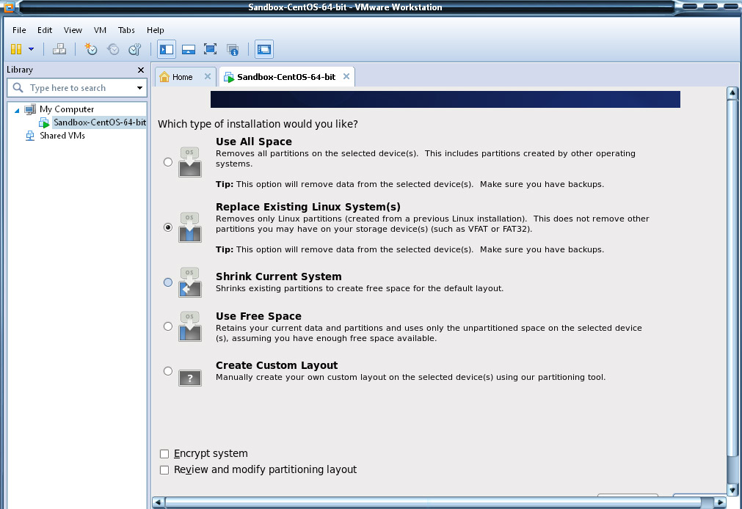The width and height of the screenshot is (742, 509).
Task: Take a snapshot of this VM icon
Action: click(x=91, y=49)
